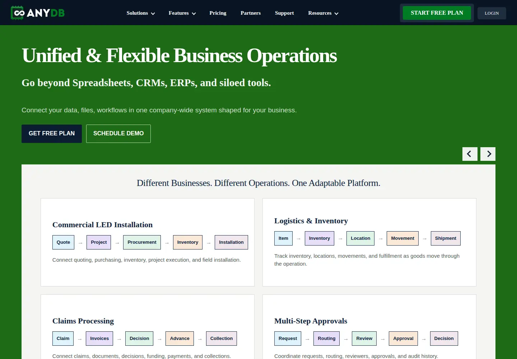Expand the Solutions menu
517x359 pixels.
point(141,13)
